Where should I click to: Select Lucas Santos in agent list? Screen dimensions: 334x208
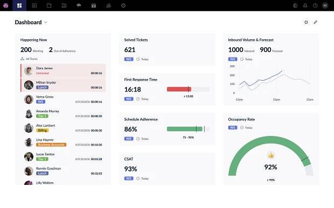click(x=63, y=156)
